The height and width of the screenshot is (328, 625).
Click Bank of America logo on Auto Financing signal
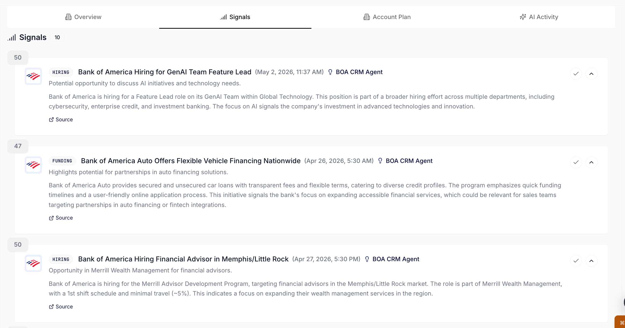[x=33, y=165]
